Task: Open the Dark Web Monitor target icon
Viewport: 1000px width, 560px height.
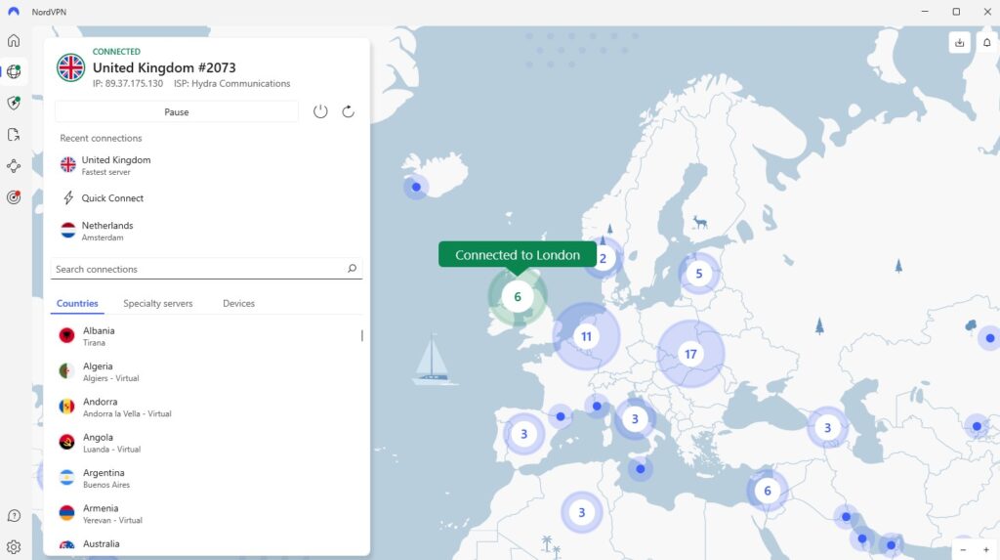Action: pyautogui.click(x=14, y=197)
